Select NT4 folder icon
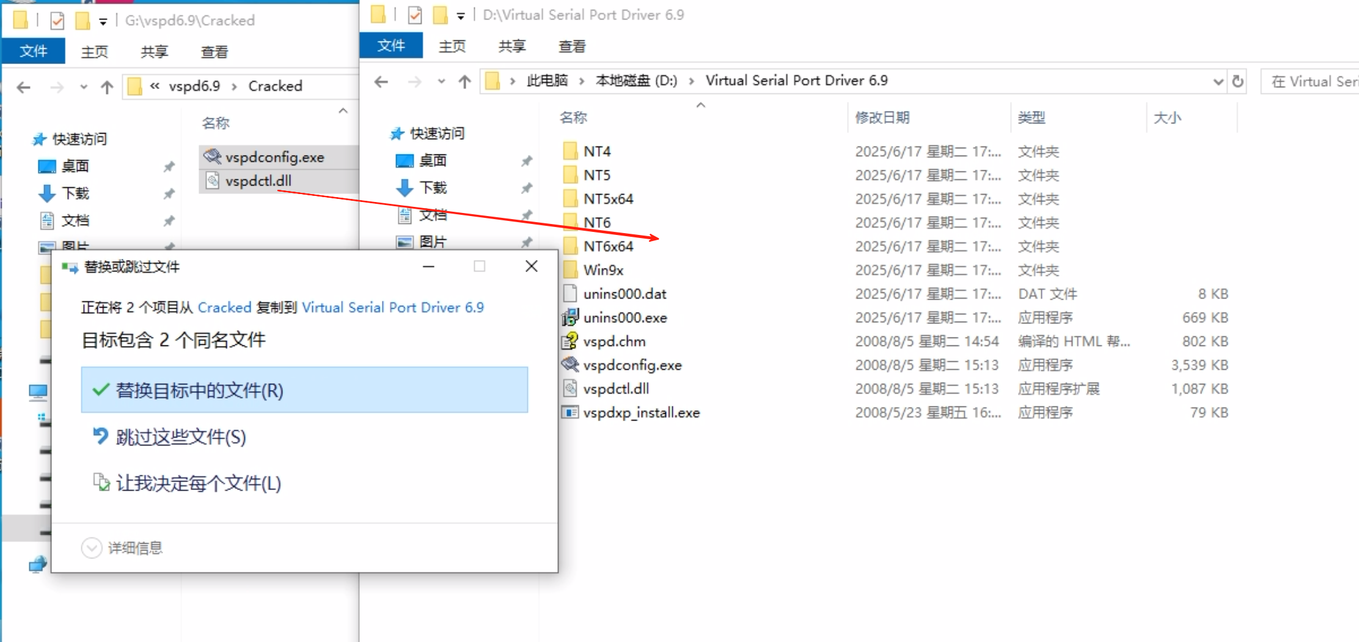The height and width of the screenshot is (642, 1359). [x=570, y=151]
